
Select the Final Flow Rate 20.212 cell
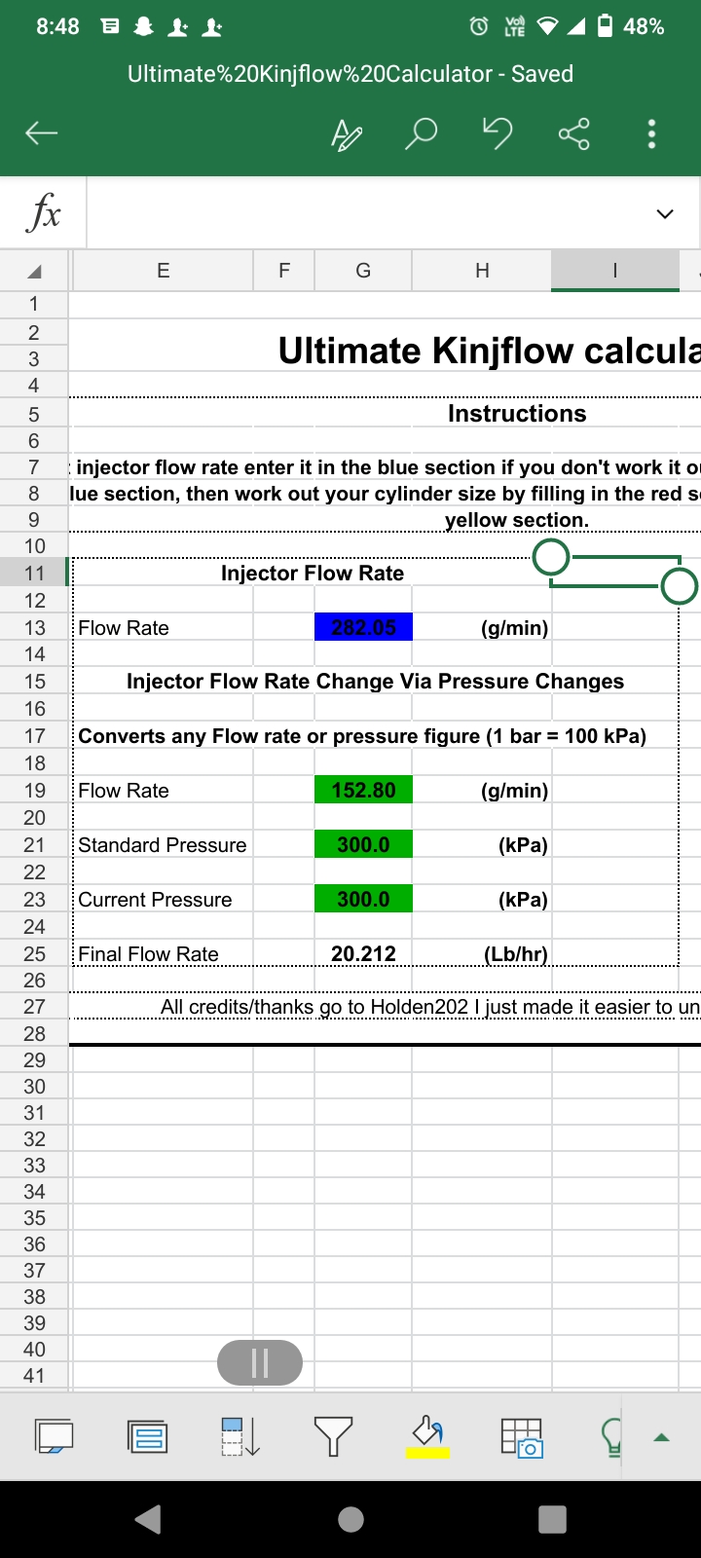click(363, 953)
